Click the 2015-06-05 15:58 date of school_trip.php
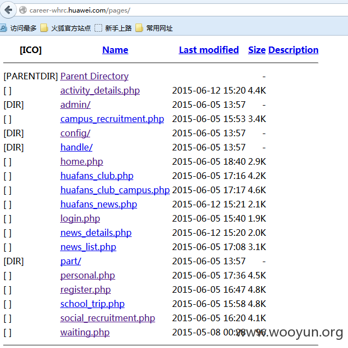This screenshot has height=348, width=348. pos(209,304)
